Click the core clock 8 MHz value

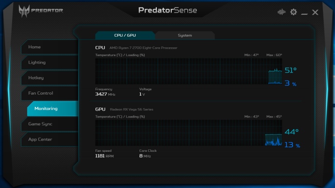[145, 156]
